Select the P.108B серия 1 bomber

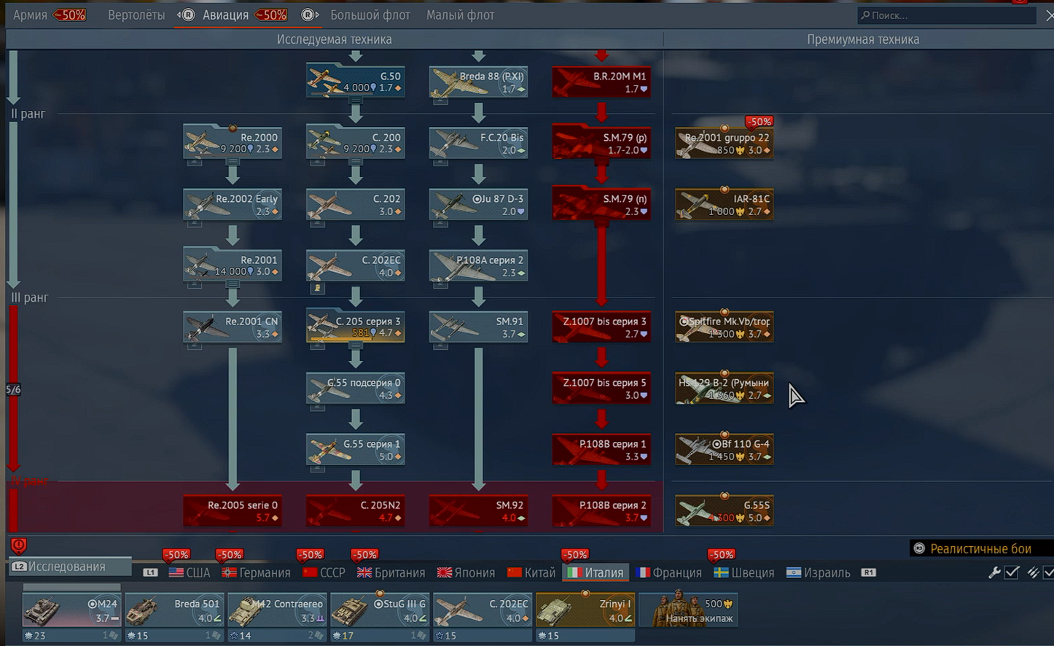click(601, 450)
